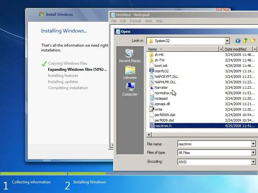
Task: Select the notepad application icon
Action: coord(151,98)
